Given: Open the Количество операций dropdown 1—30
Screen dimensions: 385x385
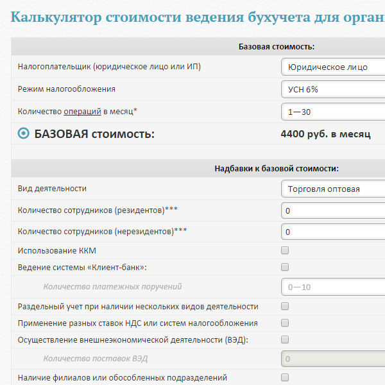Looking at the screenshot, I should pyautogui.click(x=333, y=112).
